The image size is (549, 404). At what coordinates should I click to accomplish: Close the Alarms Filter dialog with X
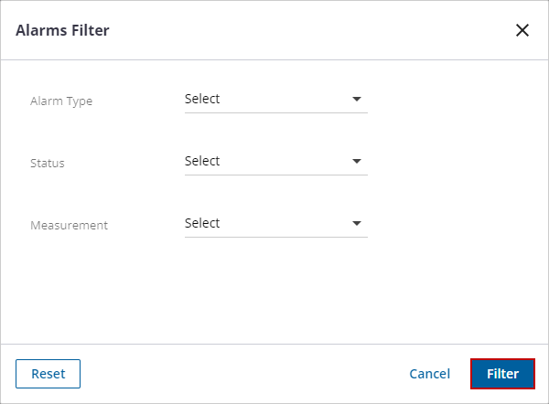tap(522, 30)
